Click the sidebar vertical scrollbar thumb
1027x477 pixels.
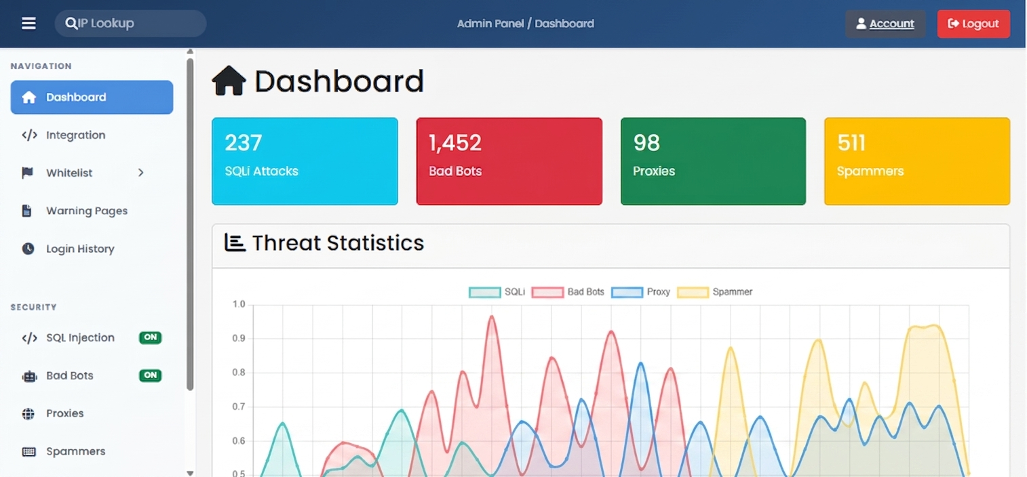pos(190,224)
